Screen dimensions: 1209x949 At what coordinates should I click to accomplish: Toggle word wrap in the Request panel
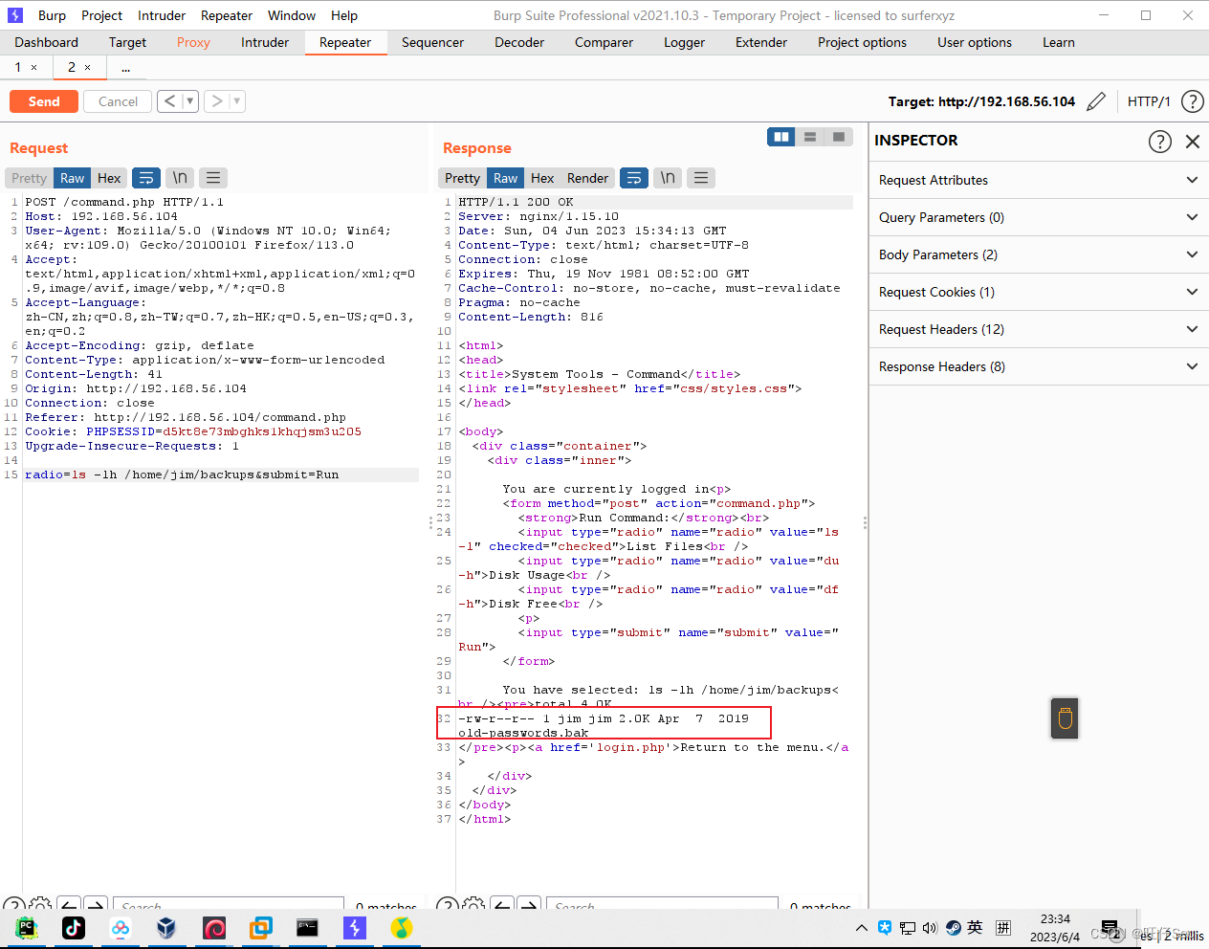(145, 178)
